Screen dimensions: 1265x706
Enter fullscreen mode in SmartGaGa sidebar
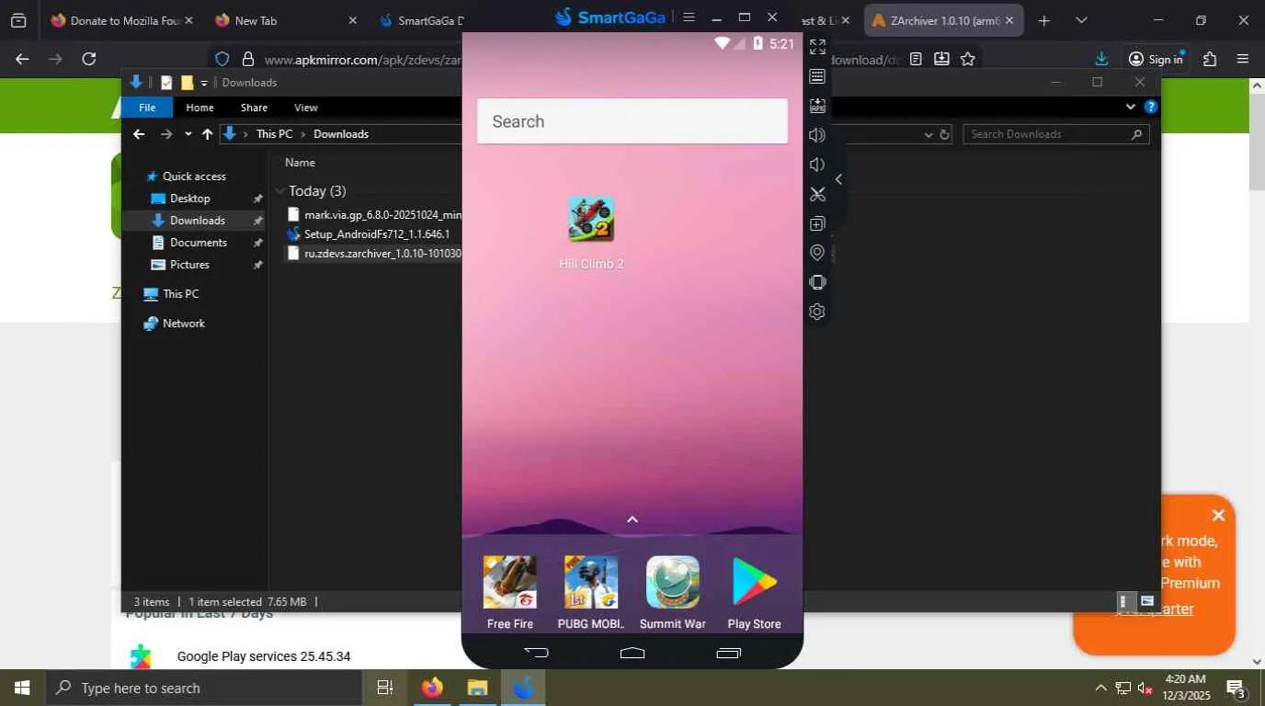click(x=817, y=47)
